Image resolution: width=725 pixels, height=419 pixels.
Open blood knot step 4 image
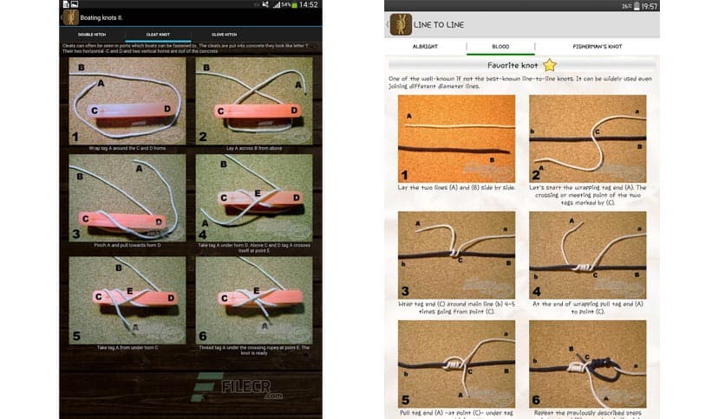[588, 255]
